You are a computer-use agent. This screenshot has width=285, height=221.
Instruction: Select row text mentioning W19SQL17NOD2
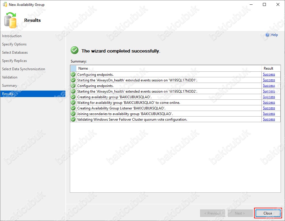[x=137, y=91]
